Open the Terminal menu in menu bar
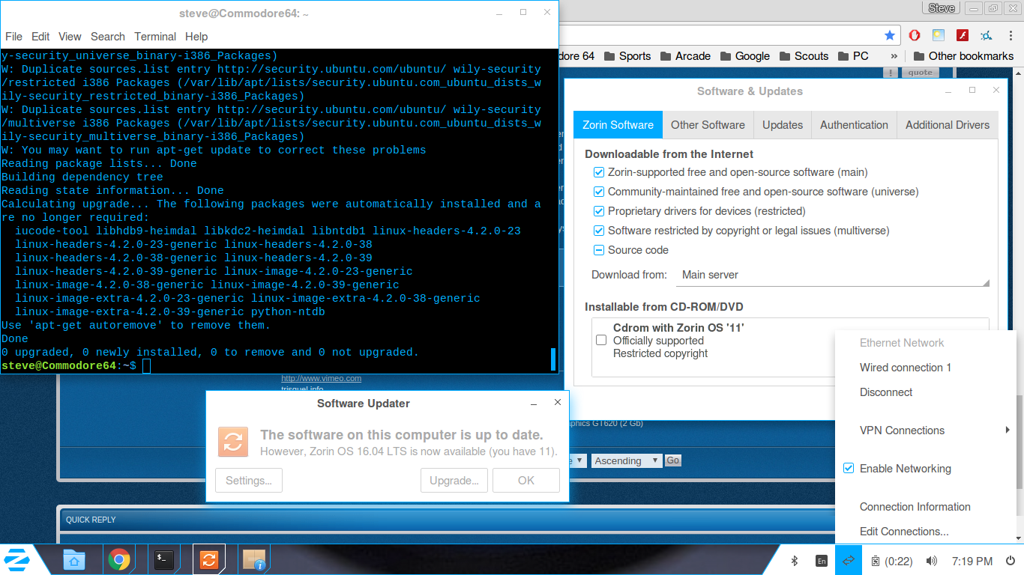This screenshot has height=575, width=1024. coord(155,37)
